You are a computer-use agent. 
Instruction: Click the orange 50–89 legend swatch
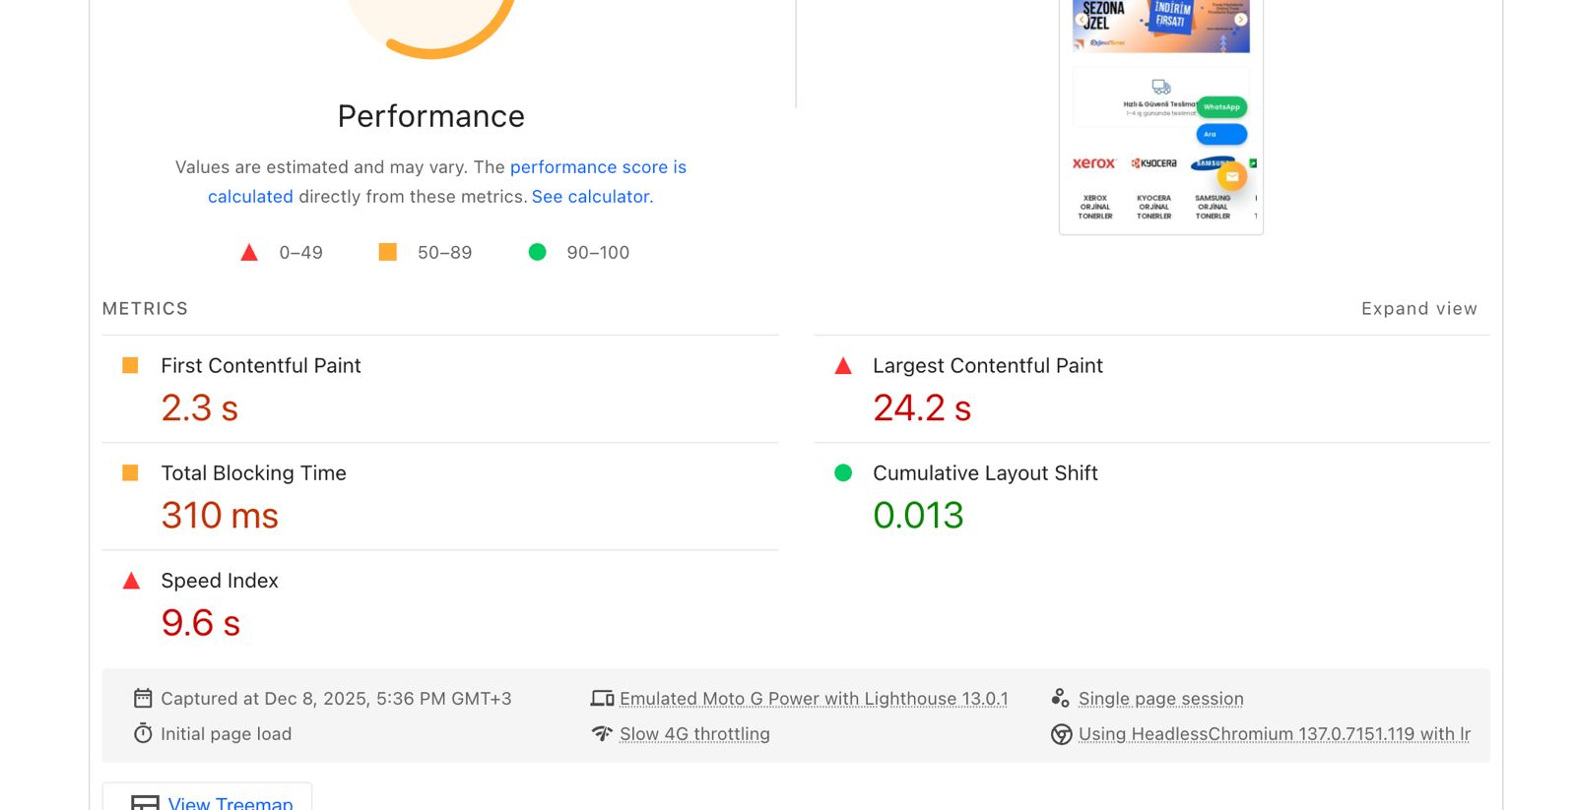click(x=388, y=252)
